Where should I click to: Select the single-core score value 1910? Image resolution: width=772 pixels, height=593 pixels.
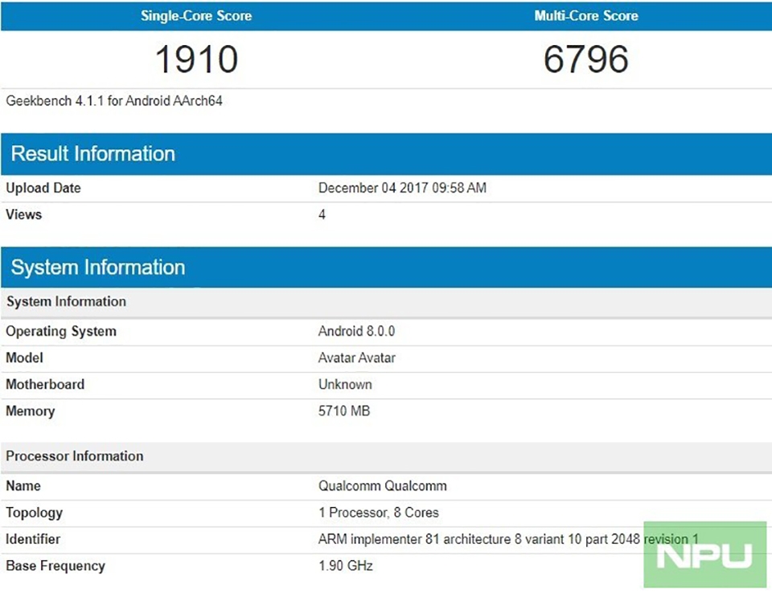196,59
